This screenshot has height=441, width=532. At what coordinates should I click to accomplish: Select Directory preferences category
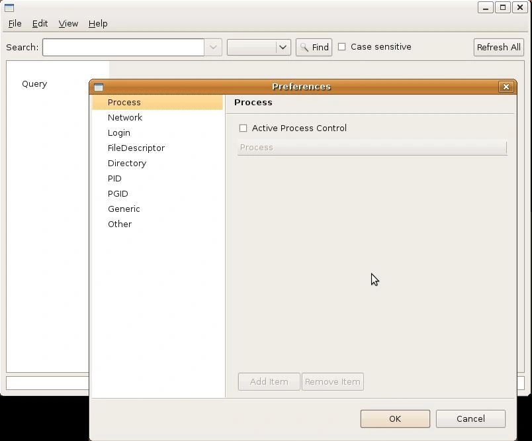pos(157,164)
